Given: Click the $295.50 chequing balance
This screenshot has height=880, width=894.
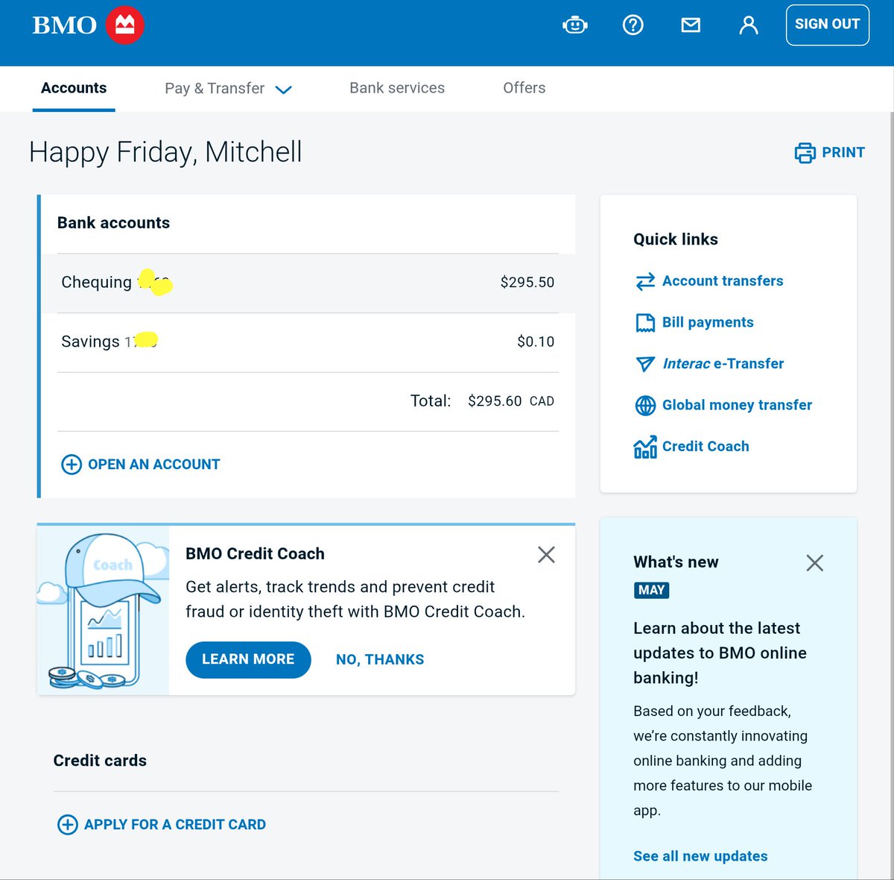Looking at the screenshot, I should pyautogui.click(x=527, y=283).
